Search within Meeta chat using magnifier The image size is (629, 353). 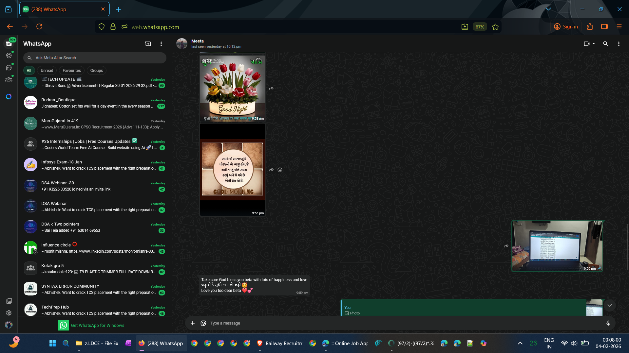(605, 44)
